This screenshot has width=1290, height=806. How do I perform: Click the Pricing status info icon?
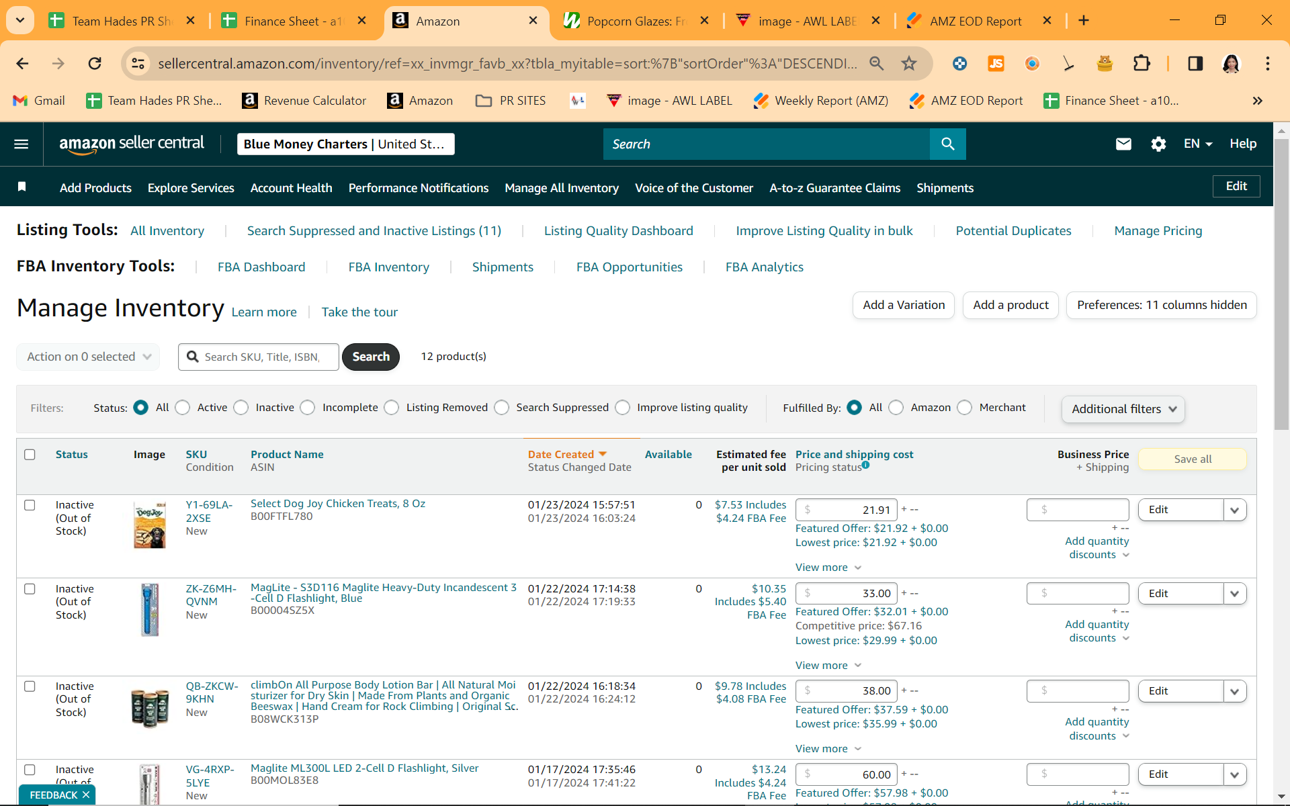[865, 465]
